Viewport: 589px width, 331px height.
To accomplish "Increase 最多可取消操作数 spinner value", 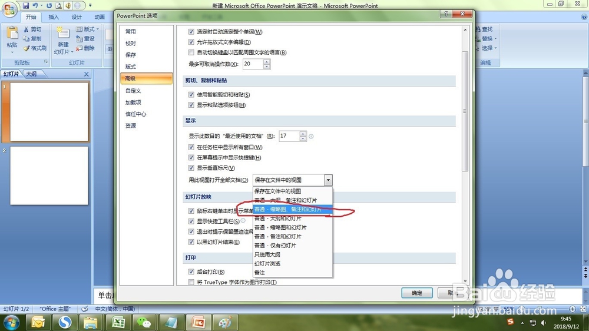I will tap(267, 62).
